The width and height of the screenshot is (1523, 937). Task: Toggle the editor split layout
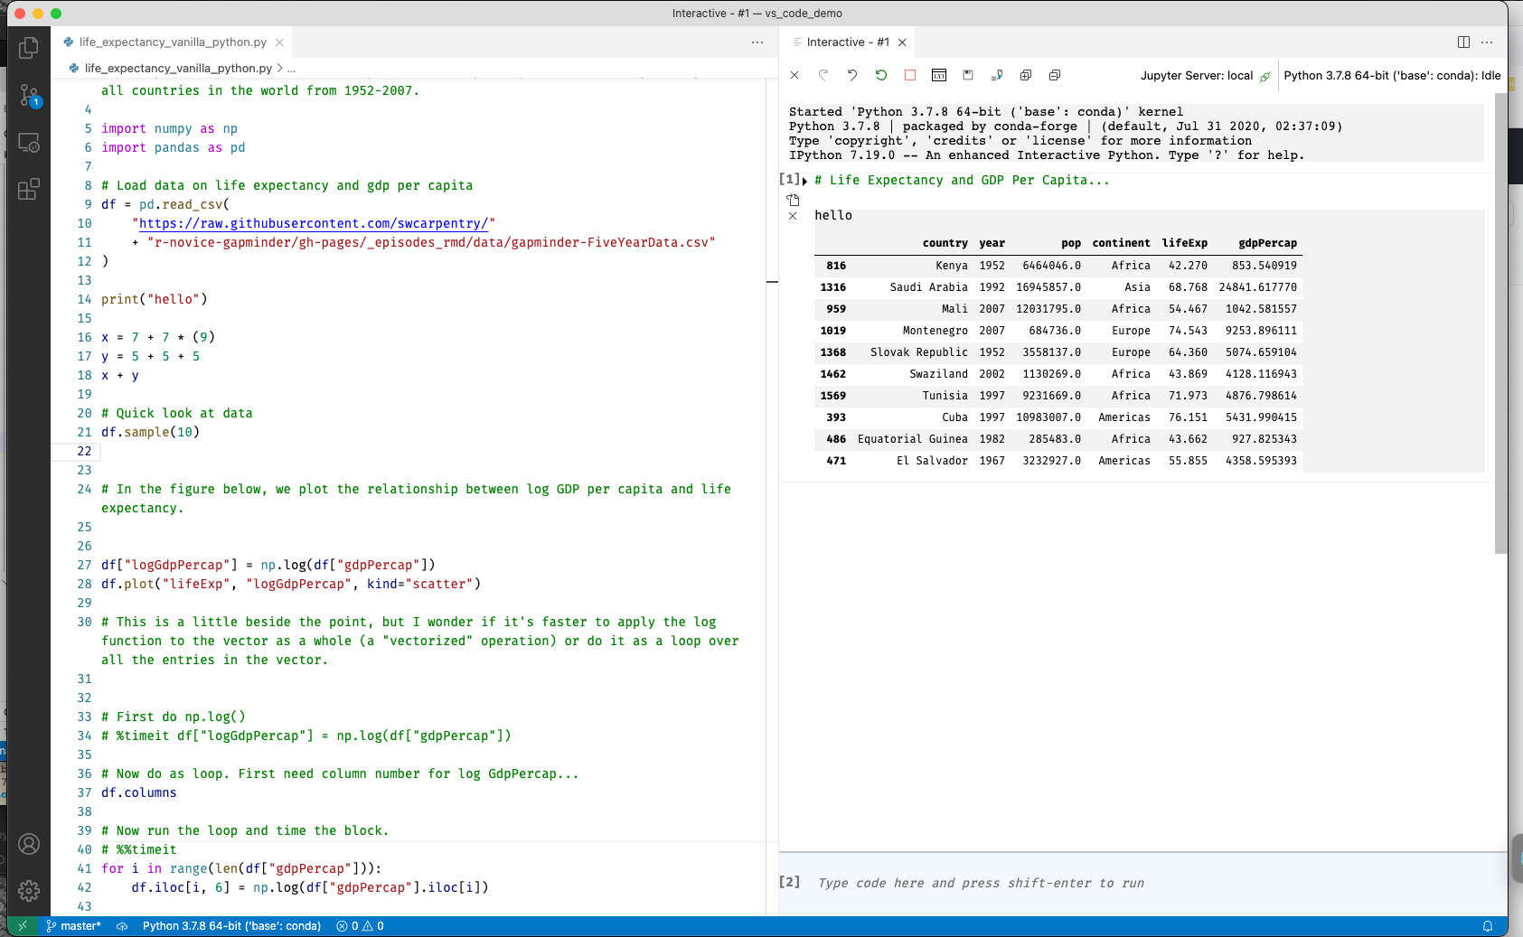point(1461,42)
